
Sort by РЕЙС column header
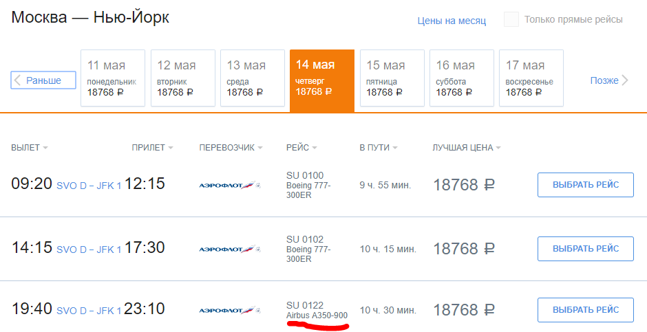click(301, 148)
